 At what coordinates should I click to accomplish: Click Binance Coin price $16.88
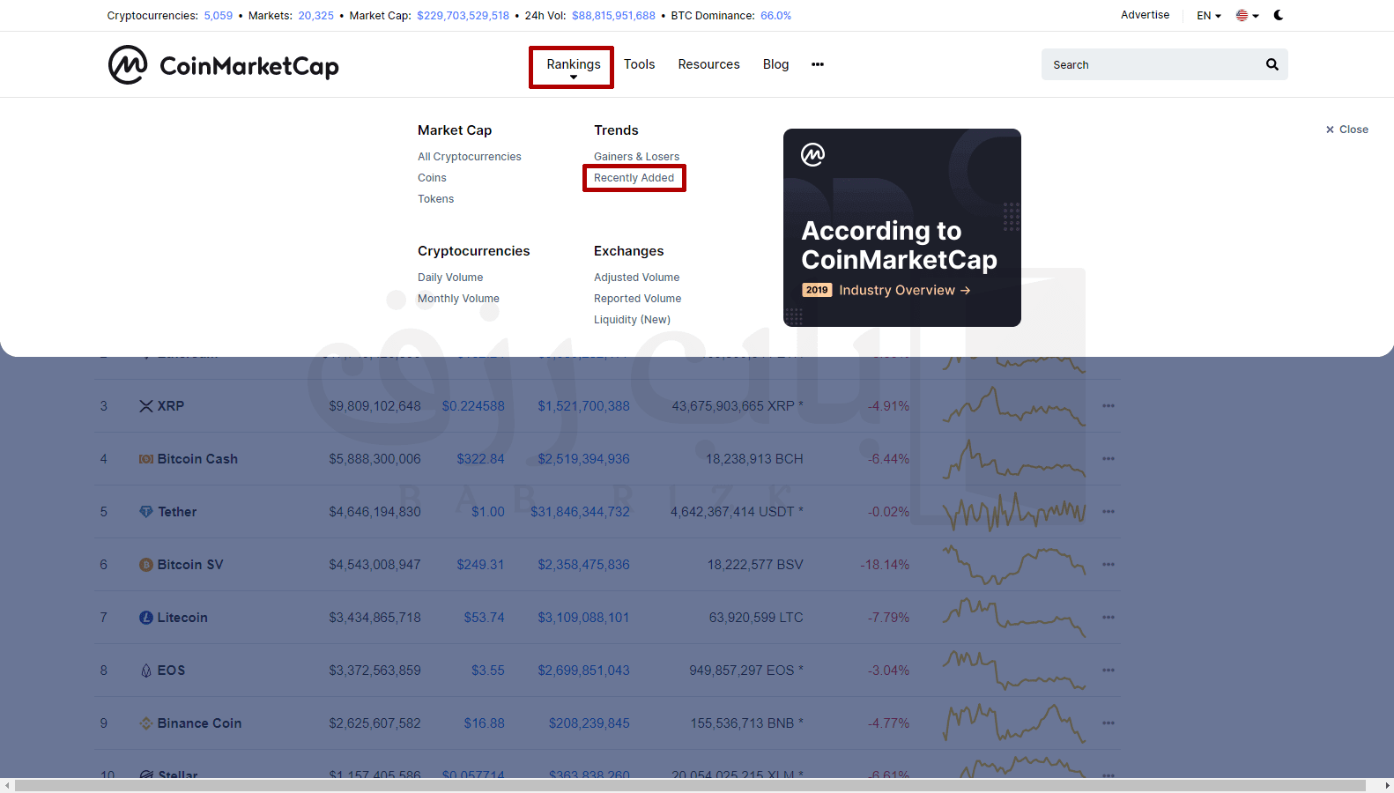click(x=484, y=723)
